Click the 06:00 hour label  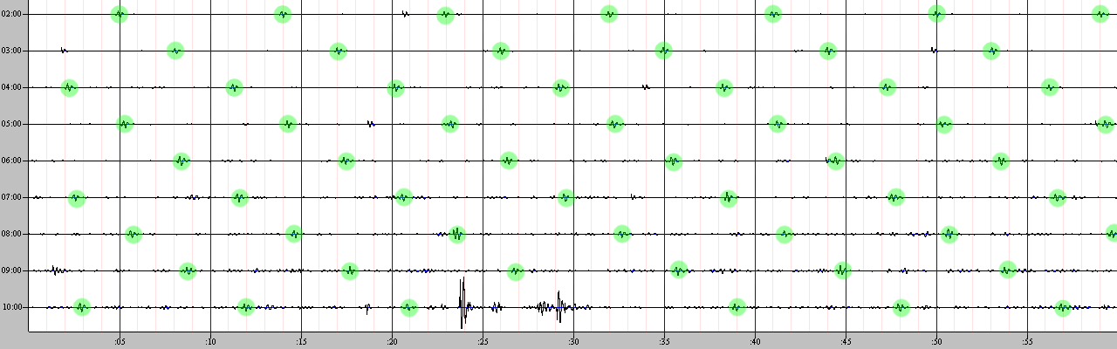point(13,161)
